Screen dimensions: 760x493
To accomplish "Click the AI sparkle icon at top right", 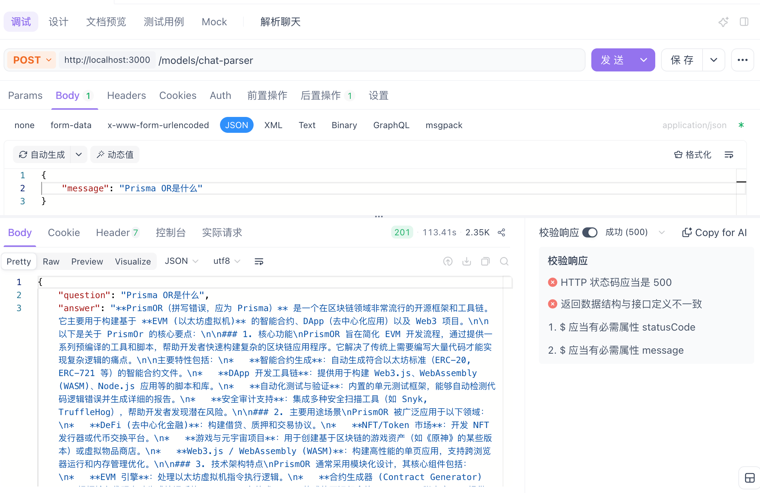I will pos(723,22).
